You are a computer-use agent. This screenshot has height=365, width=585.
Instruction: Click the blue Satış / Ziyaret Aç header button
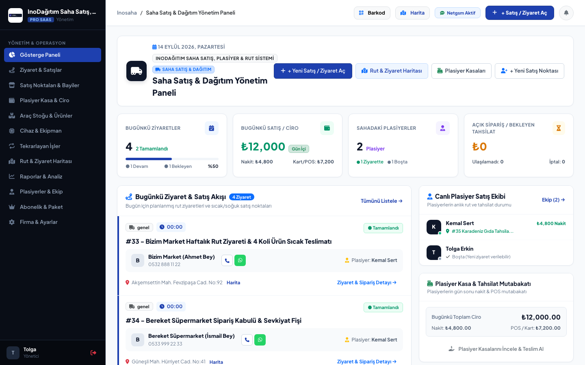[x=520, y=13]
